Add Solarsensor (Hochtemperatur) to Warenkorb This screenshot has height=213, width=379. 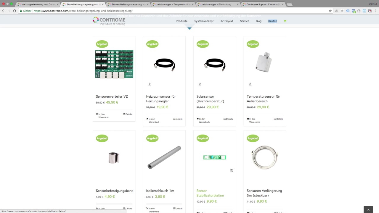pyautogui.click(x=203, y=120)
